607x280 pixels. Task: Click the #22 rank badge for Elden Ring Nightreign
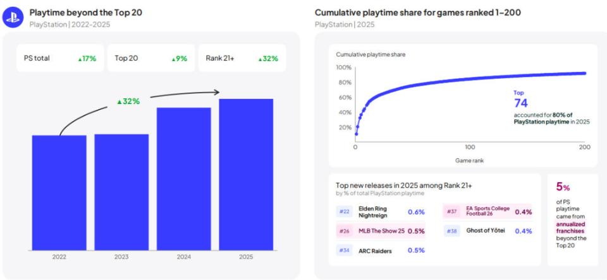pos(344,212)
